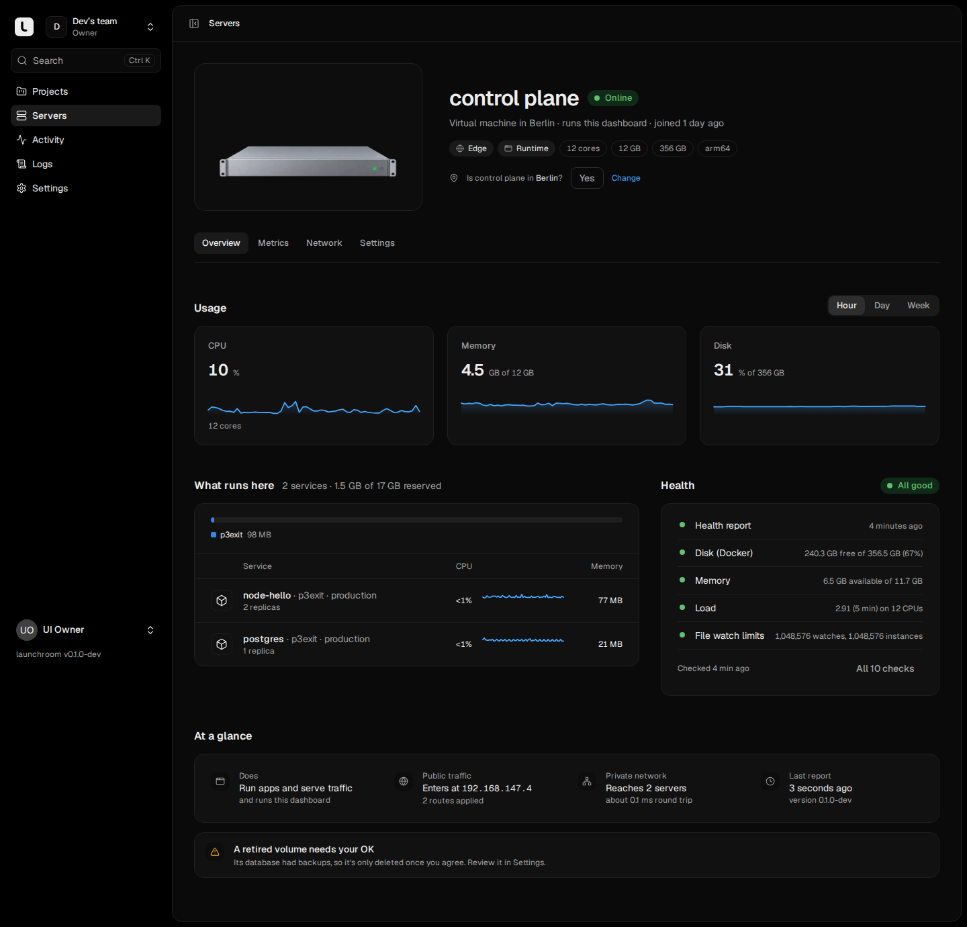Viewport: 967px width, 927px height.
Task: Click the search magnifier icon
Action: point(22,60)
